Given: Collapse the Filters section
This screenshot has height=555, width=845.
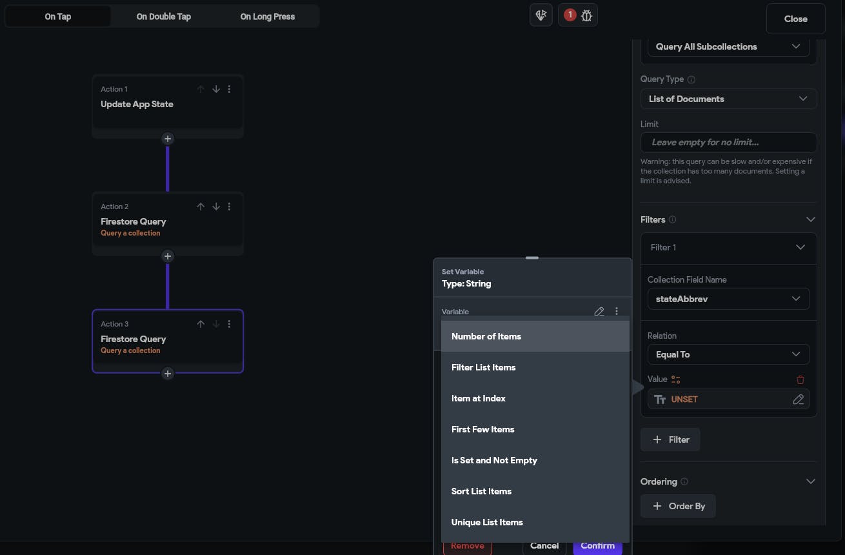Looking at the screenshot, I should click(811, 219).
